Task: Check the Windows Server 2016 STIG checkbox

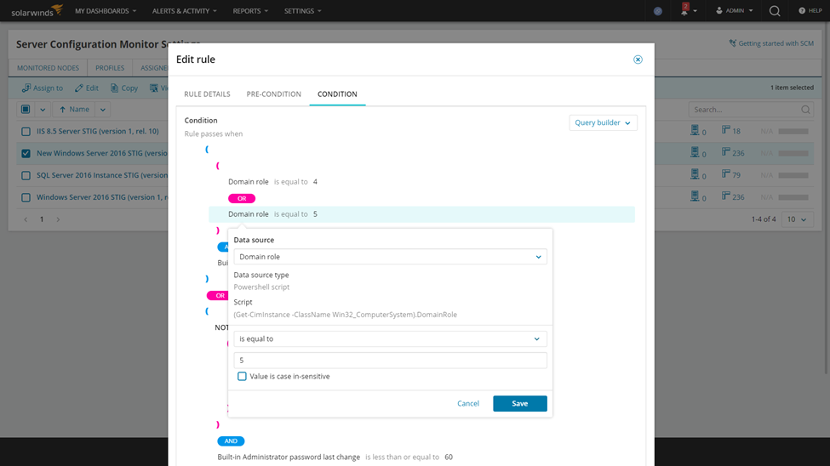Action: click(26, 197)
